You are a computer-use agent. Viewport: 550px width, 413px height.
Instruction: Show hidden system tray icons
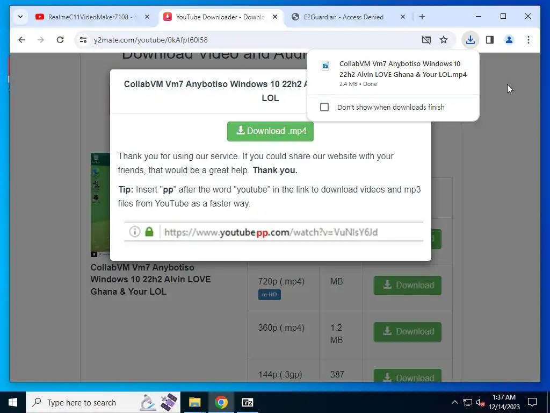pos(454,402)
